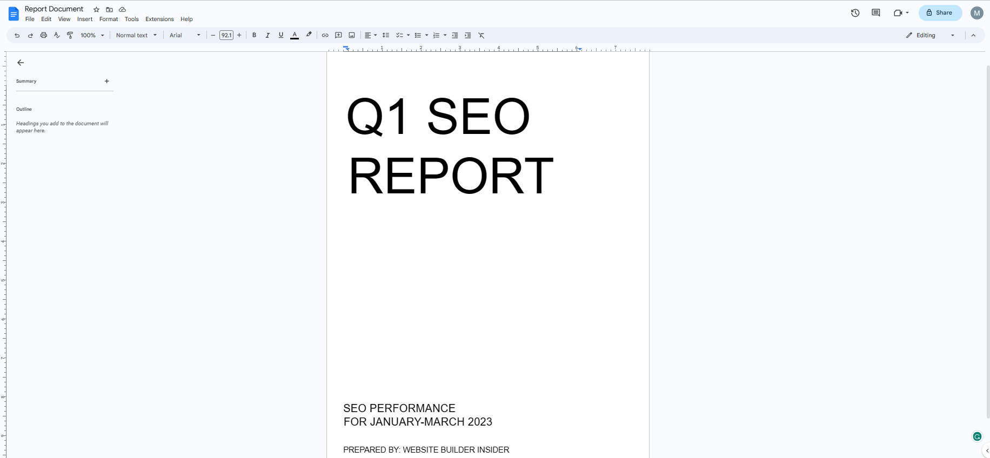Open the Format menu
The height and width of the screenshot is (458, 990).
pyautogui.click(x=109, y=19)
